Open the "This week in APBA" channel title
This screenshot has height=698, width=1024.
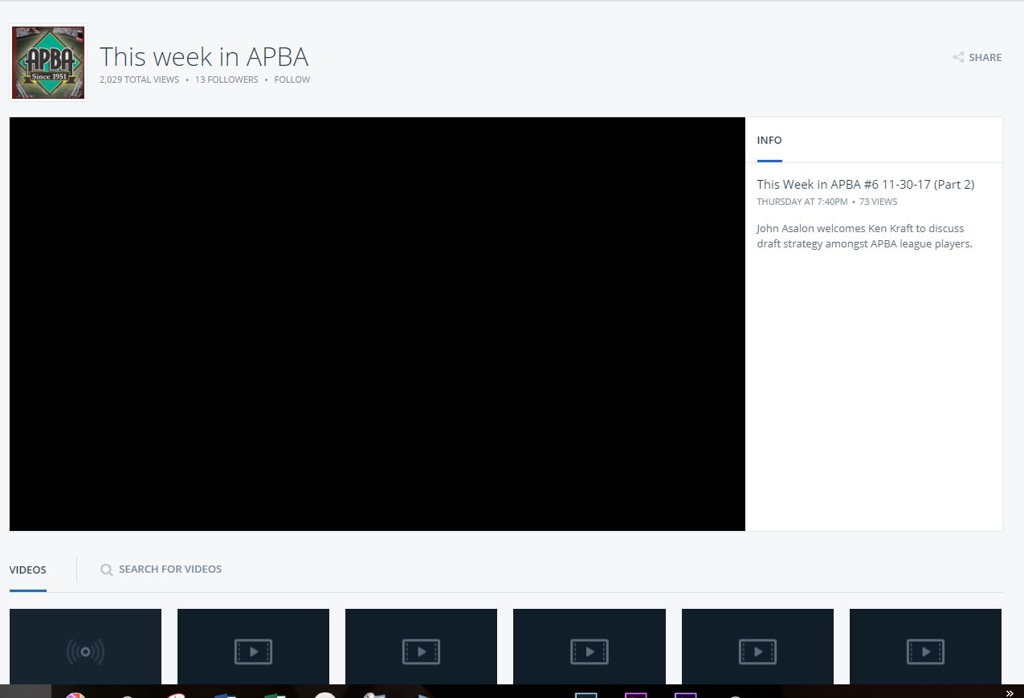point(204,57)
